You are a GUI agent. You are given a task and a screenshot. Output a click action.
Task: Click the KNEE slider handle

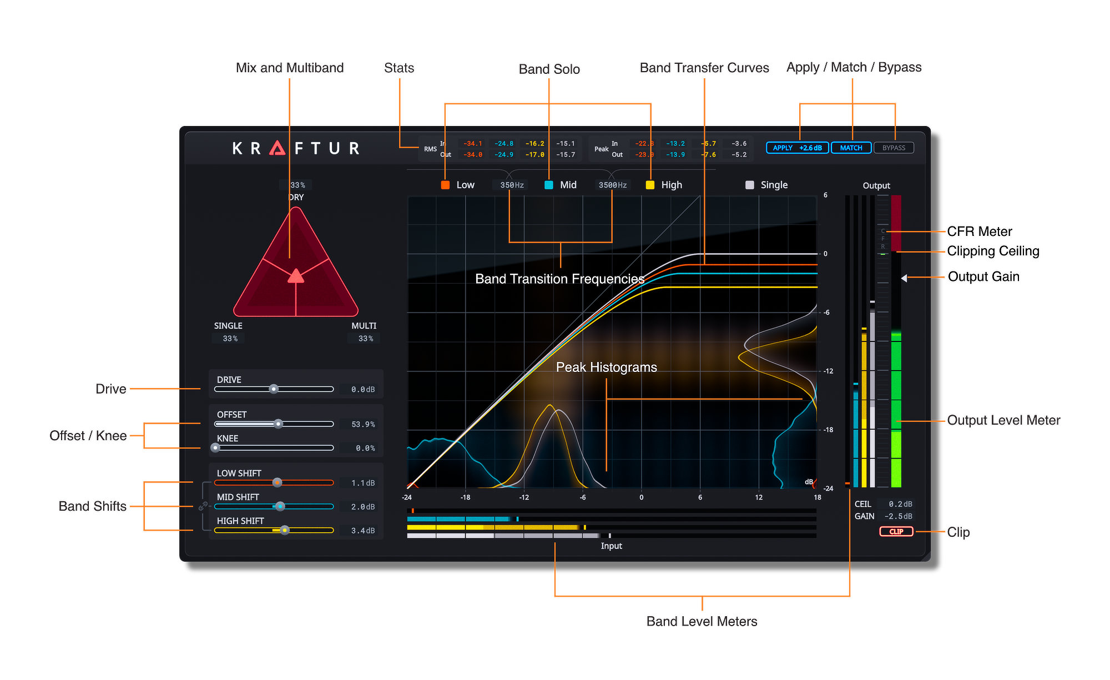[x=215, y=447]
